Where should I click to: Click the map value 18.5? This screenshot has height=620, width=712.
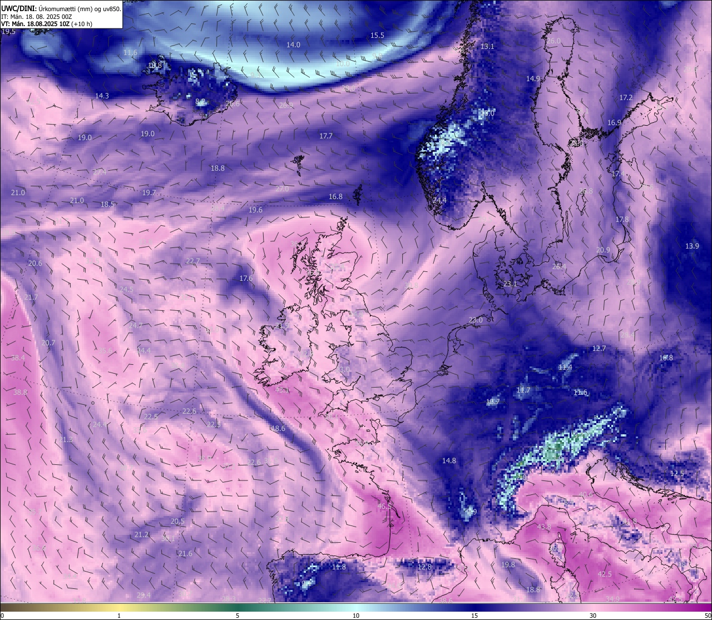[107, 204]
